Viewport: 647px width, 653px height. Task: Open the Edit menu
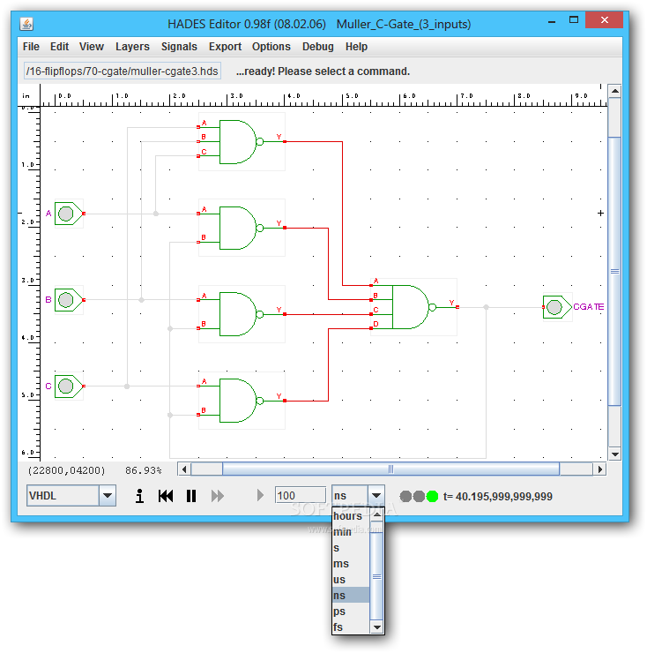pyautogui.click(x=59, y=47)
